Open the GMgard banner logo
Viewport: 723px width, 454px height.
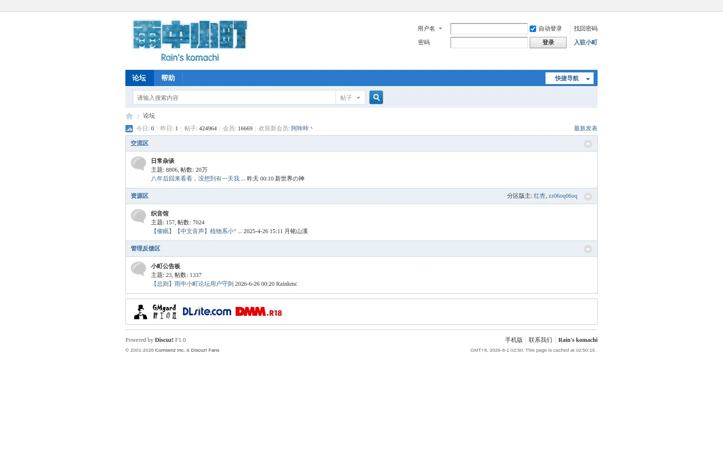click(155, 311)
